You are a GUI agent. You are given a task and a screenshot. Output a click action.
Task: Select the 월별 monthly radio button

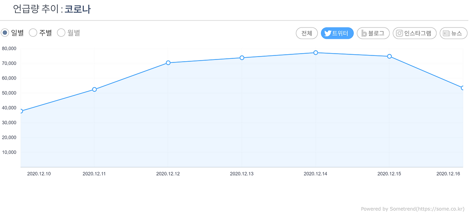[x=61, y=33]
